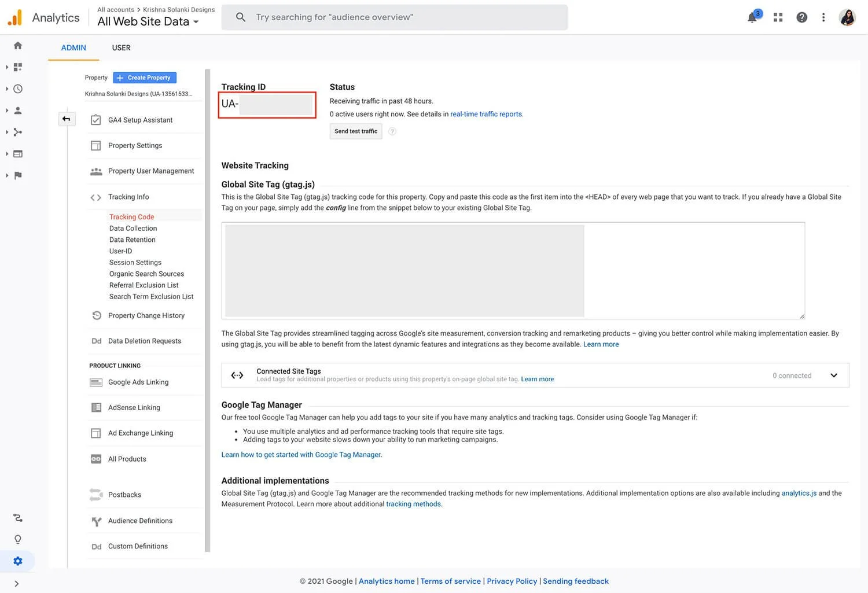Viewport: 868px width, 593px height.
Task: Expand the Connected Site Tags section
Action: tap(834, 375)
